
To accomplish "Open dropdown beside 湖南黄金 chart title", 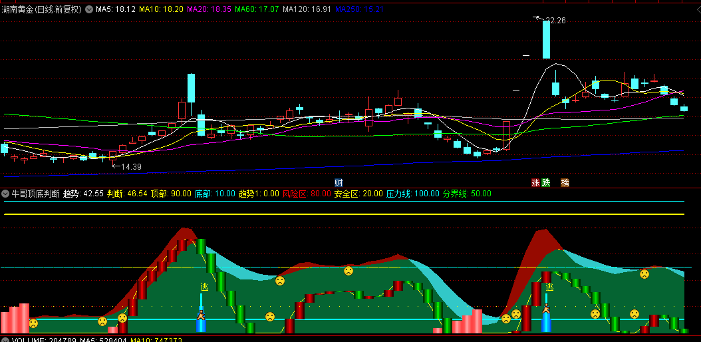I will tap(89, 10).
